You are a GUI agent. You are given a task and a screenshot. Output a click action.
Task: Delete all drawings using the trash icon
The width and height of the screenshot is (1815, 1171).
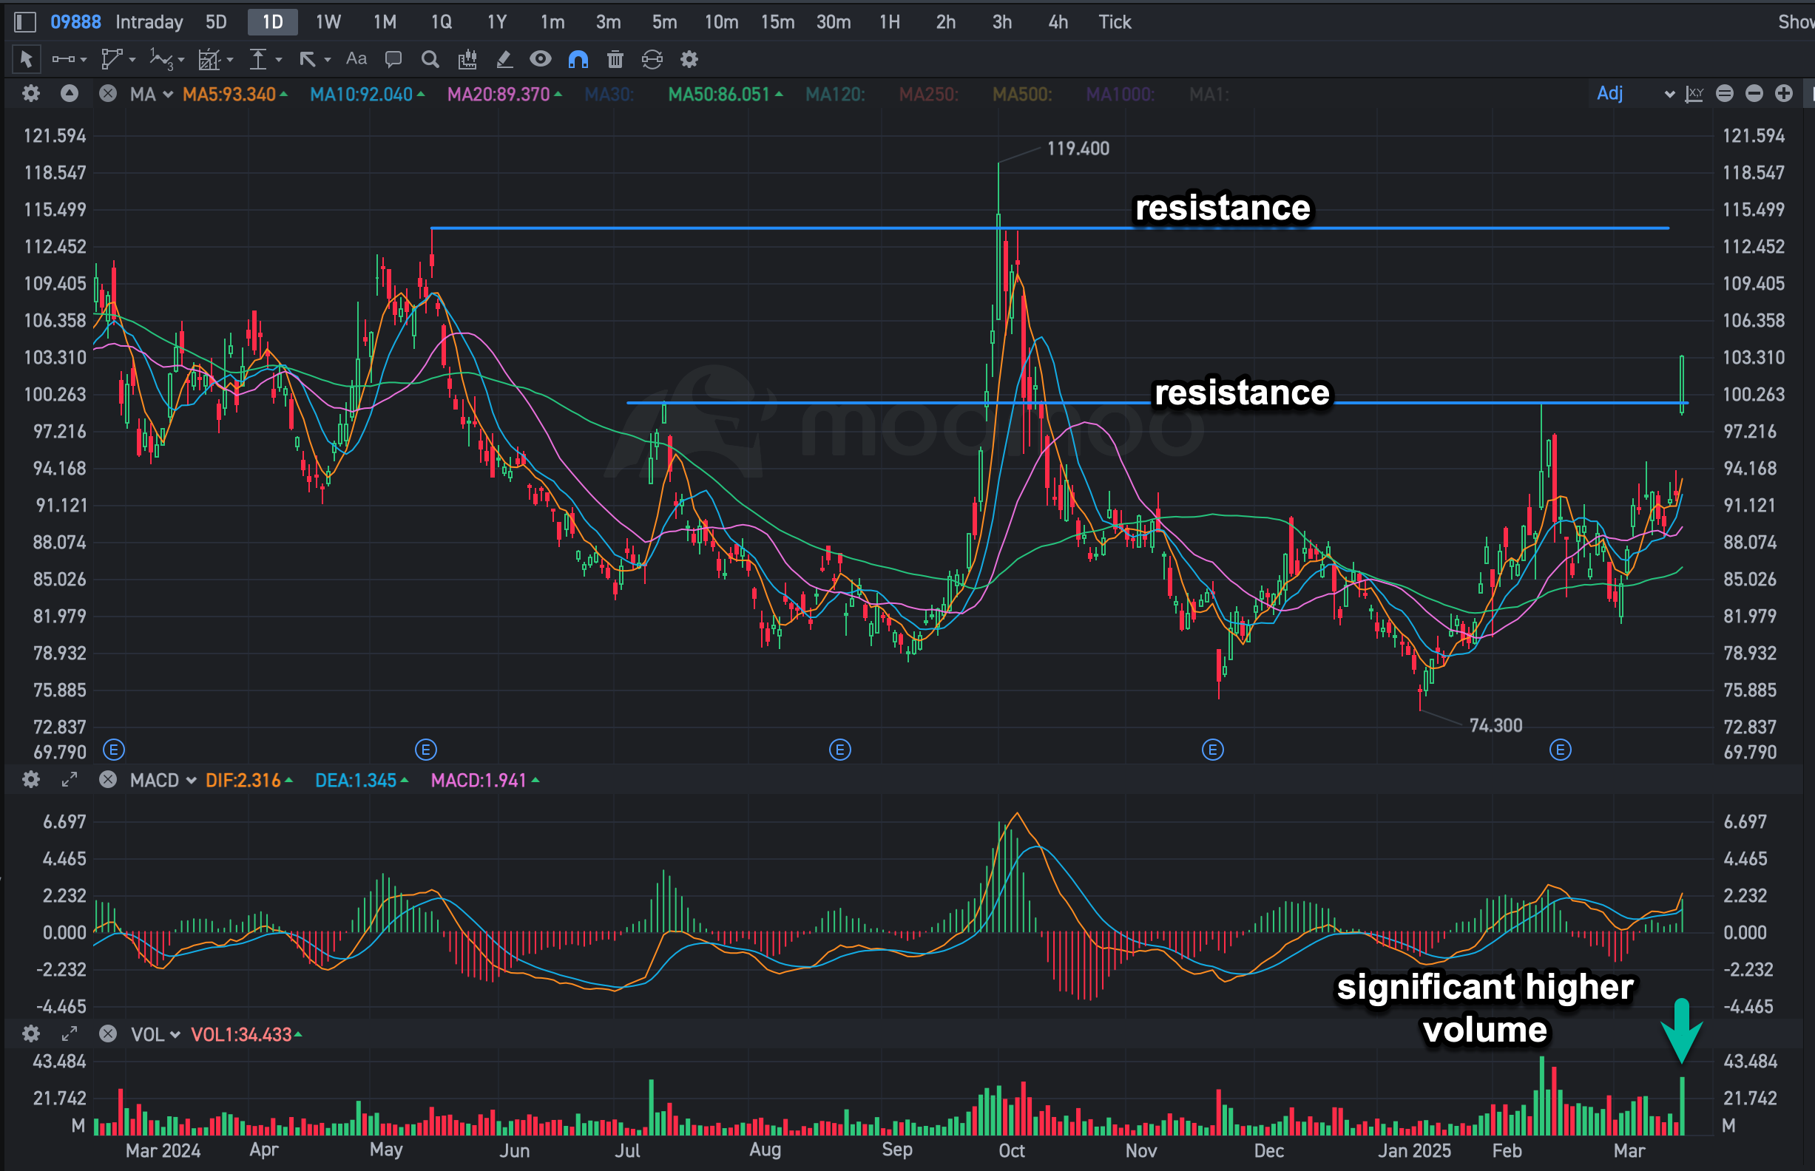[615, 59]
